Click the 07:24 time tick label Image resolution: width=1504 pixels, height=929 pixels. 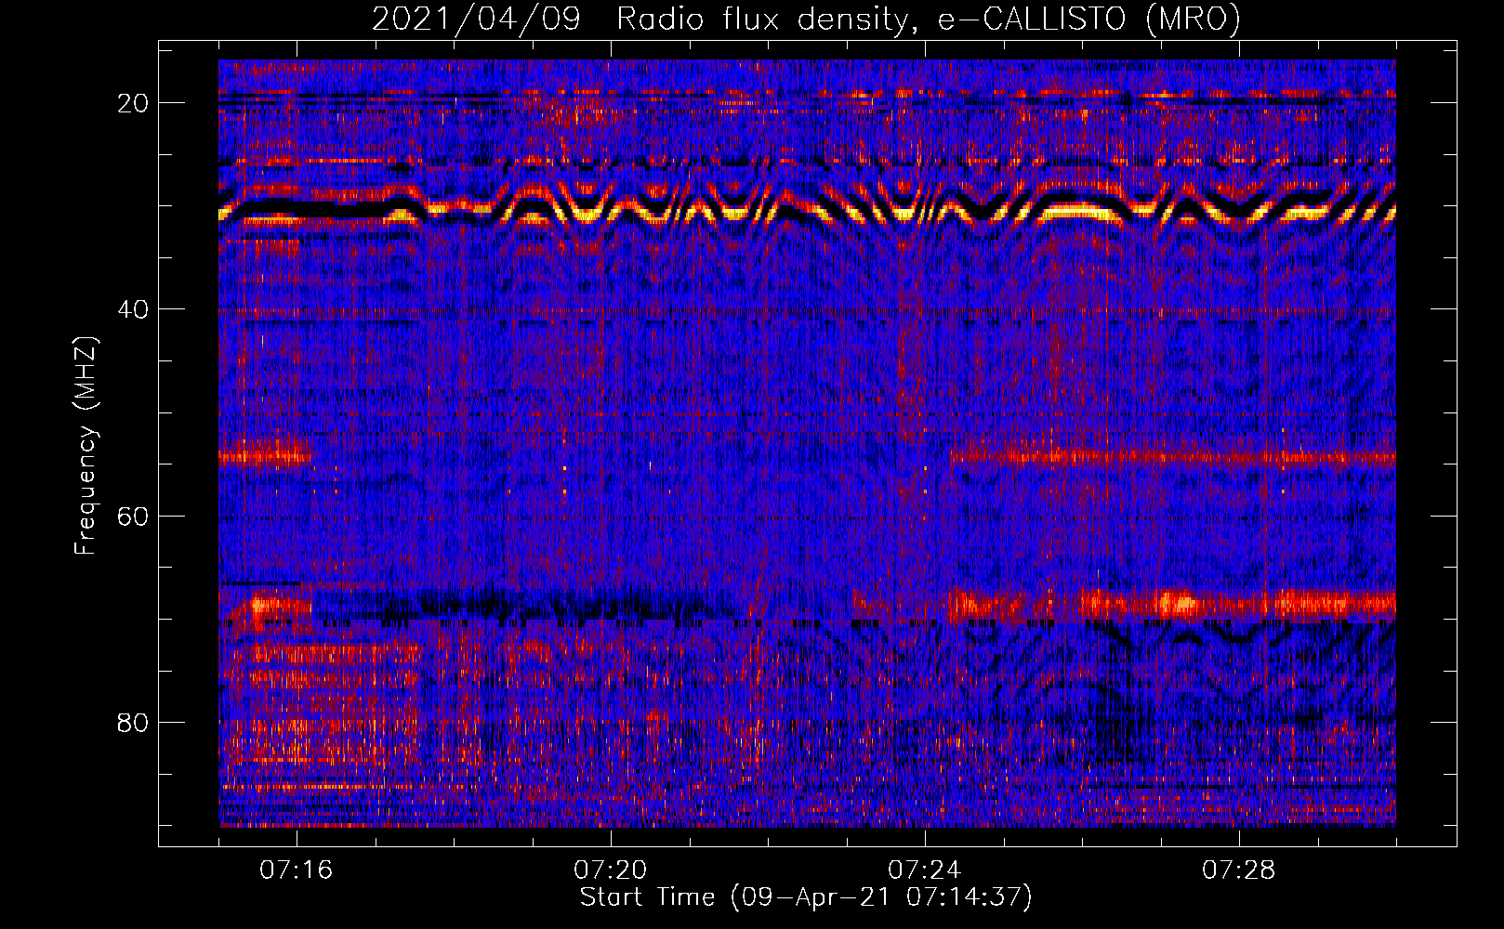pos(925,870)
